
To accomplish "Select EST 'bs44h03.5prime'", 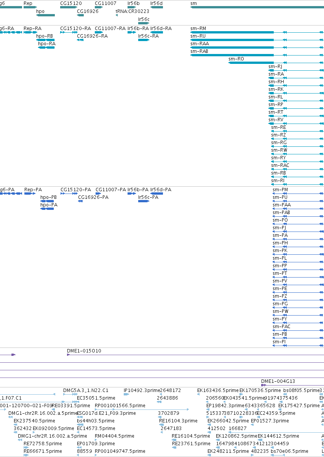I will [96, 421].
